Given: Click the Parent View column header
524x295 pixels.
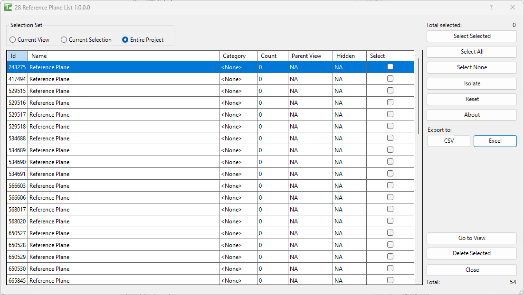Looking at the screenshot, I should pos(310,56).
